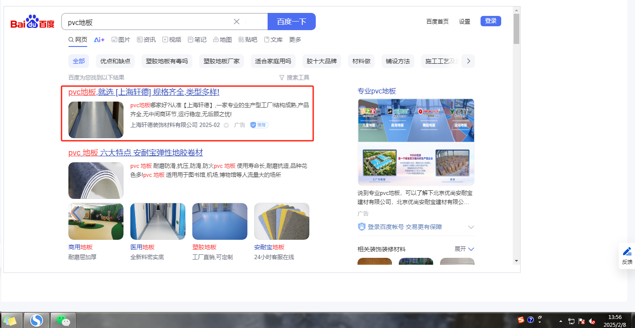Select the 适合家庭用吗 filter chip
The height and width of the screenshot is (328, 635).
(x=273, y=61)
